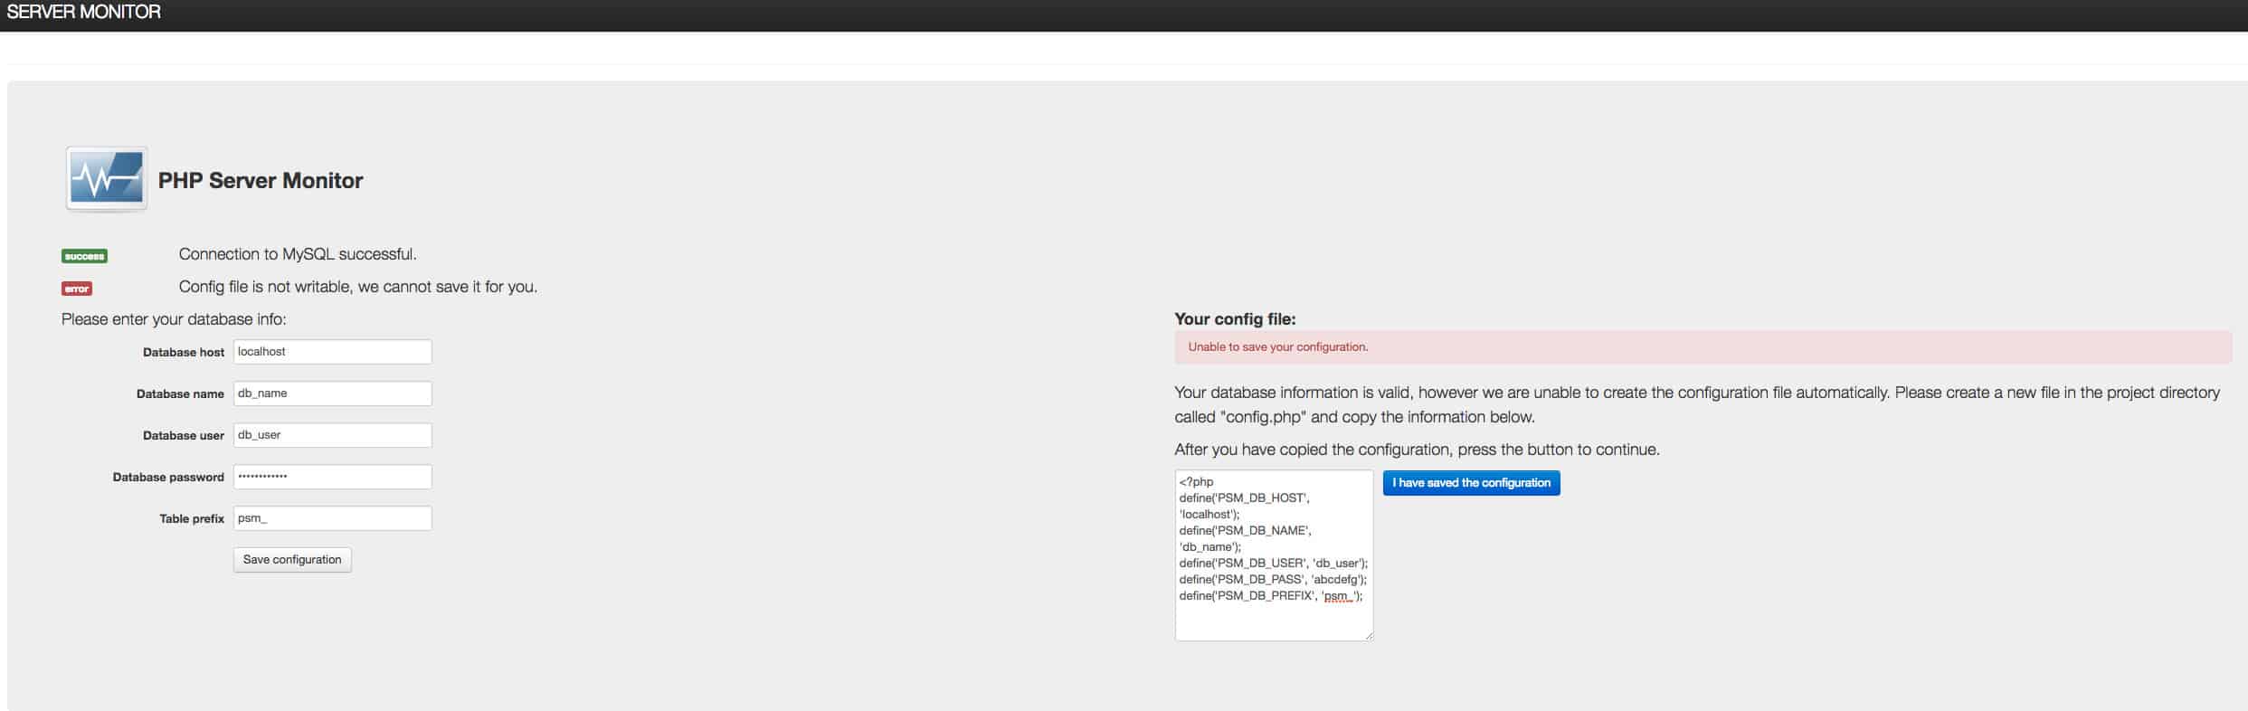This screenshot has width=2248, height=711.
Task: Click the textarea resize handle corner
Action: 1369,636
